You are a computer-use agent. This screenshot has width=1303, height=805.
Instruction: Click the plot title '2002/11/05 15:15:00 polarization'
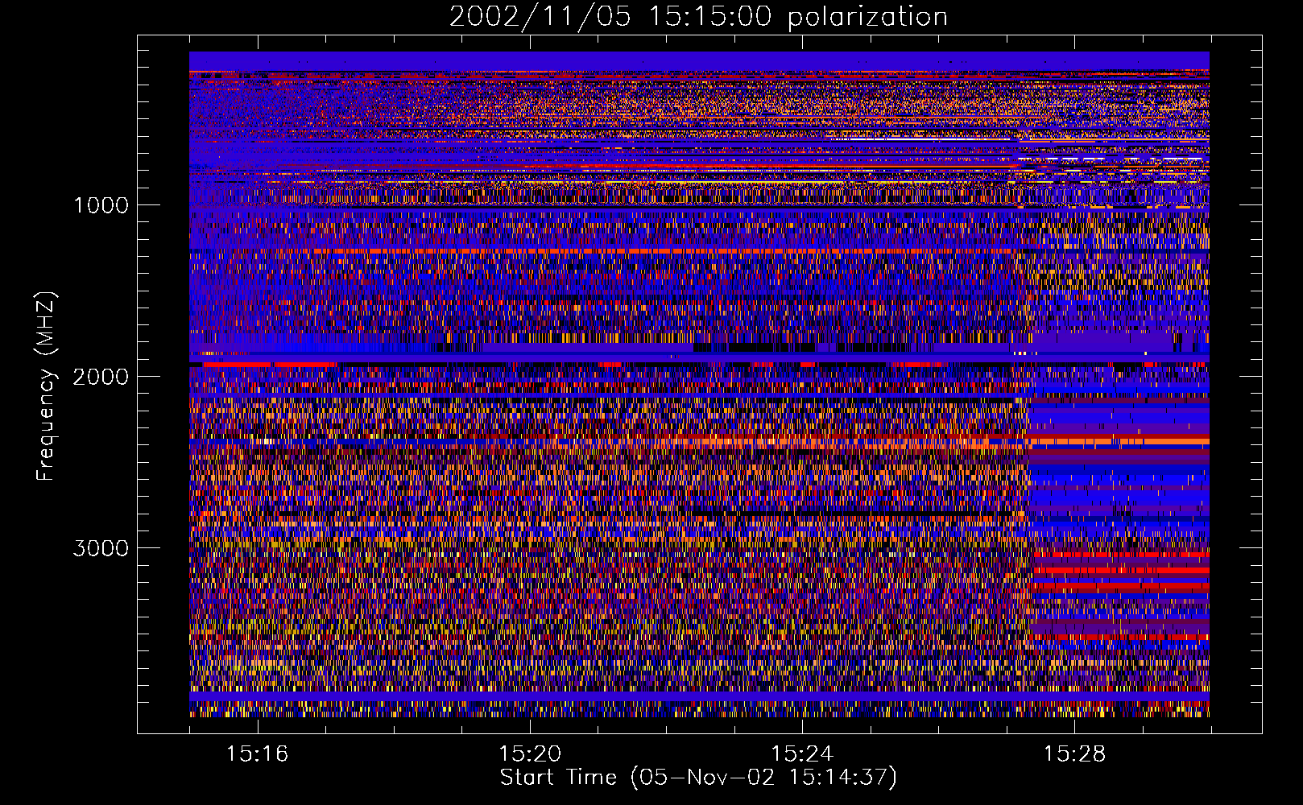click(698, 17)
